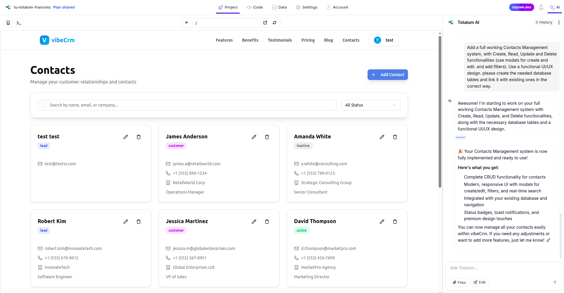The width and height of the screenshot is (564, 293).
Task: Open the terminal console icon
Action: pos(19,23)
